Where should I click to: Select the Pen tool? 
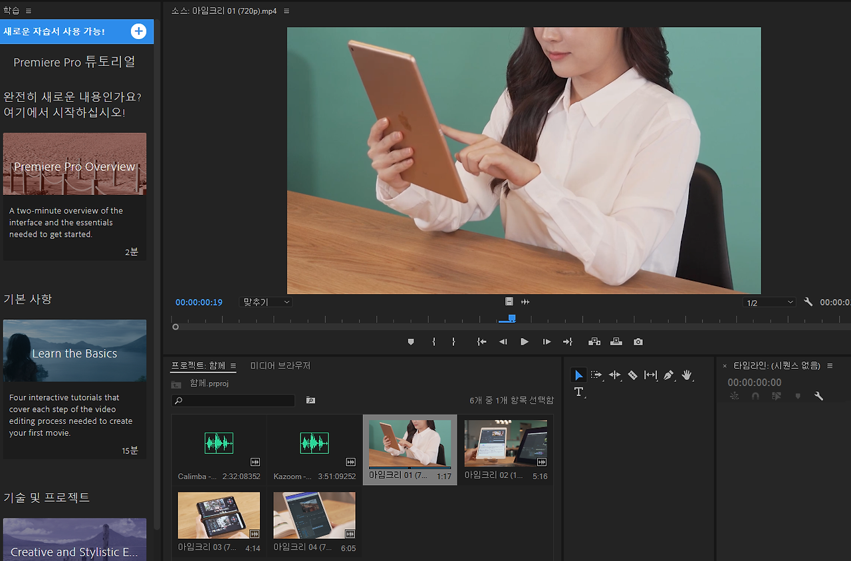pos(669,375)
